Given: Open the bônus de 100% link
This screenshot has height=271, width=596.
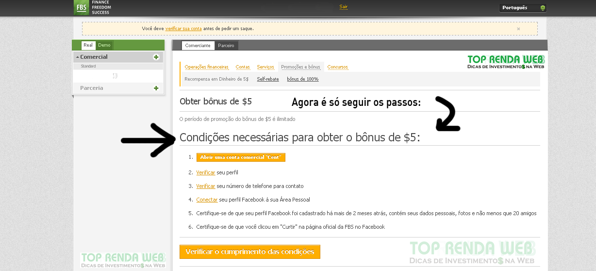Looking at the screenshot, I should pos(303,79).
